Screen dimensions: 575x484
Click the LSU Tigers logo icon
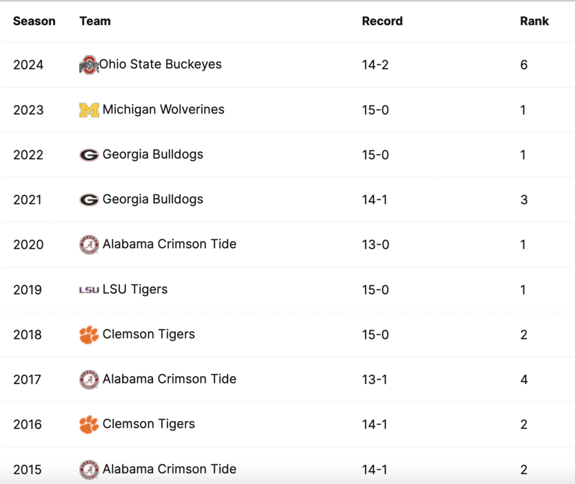(89, 290)
